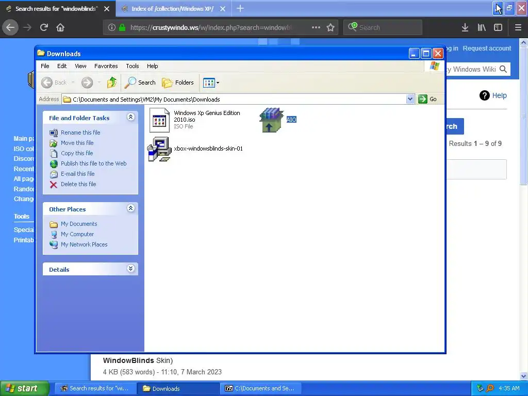Collapse the Other Places panel
Viewport: 528px width, 396px height.
(130, 208)
